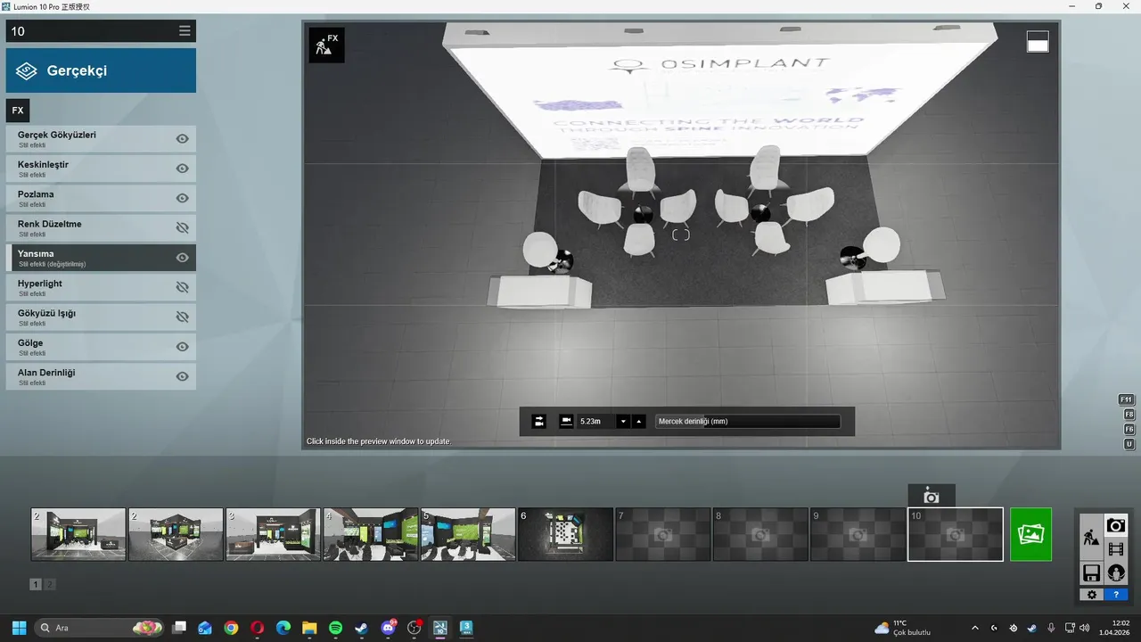Open the 360 Panorama mode icon
1141x642 pixels.
tap(1116, 572)
